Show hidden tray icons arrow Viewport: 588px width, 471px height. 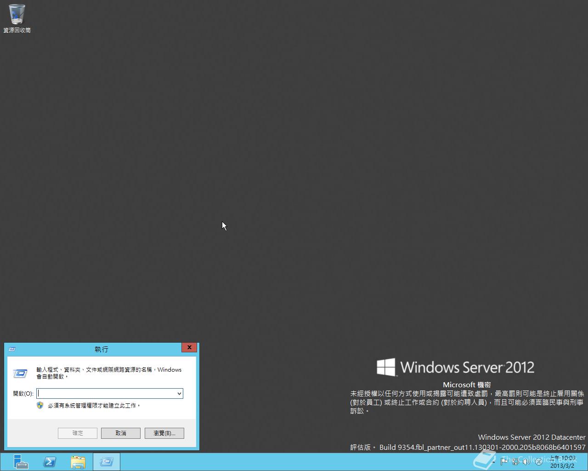click(494, 462)
